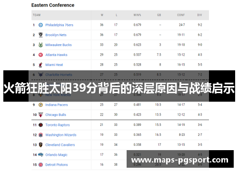Click the Toronto Raptors team logo
Viewport: 238px width, 172px height.
(x=40, y=125)
